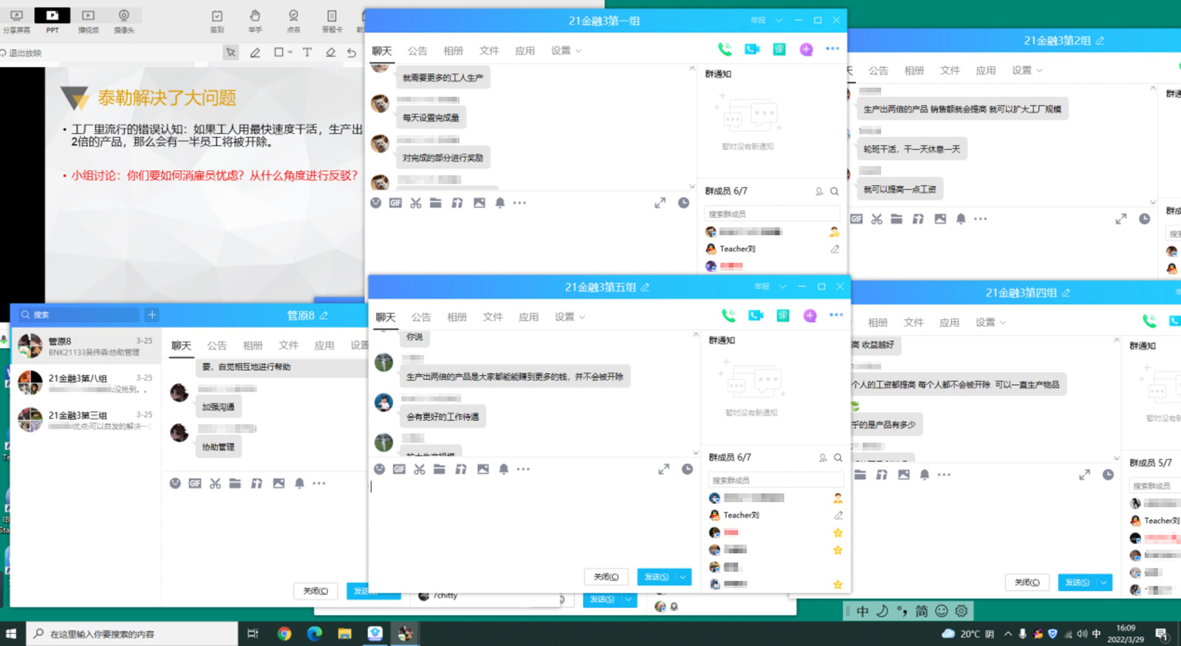Click the 签到 sign-in icon
Viewport: 1181px width, 646px height.
point(217,20)
